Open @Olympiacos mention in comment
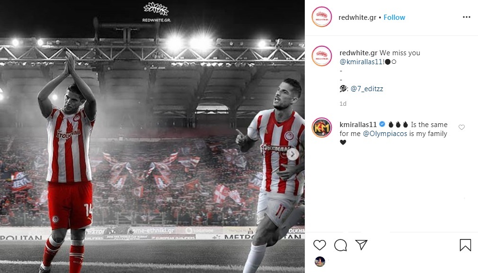The width and height of the screenshot is (478, 273). [x=385, y=134]
